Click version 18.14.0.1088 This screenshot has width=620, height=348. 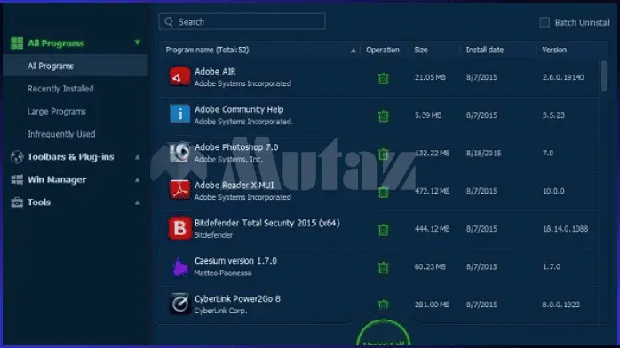tap(565, 229)
